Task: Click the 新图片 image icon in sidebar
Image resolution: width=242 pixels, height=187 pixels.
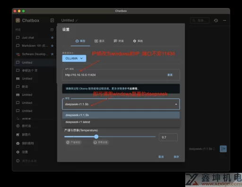Action: point(18,135)
